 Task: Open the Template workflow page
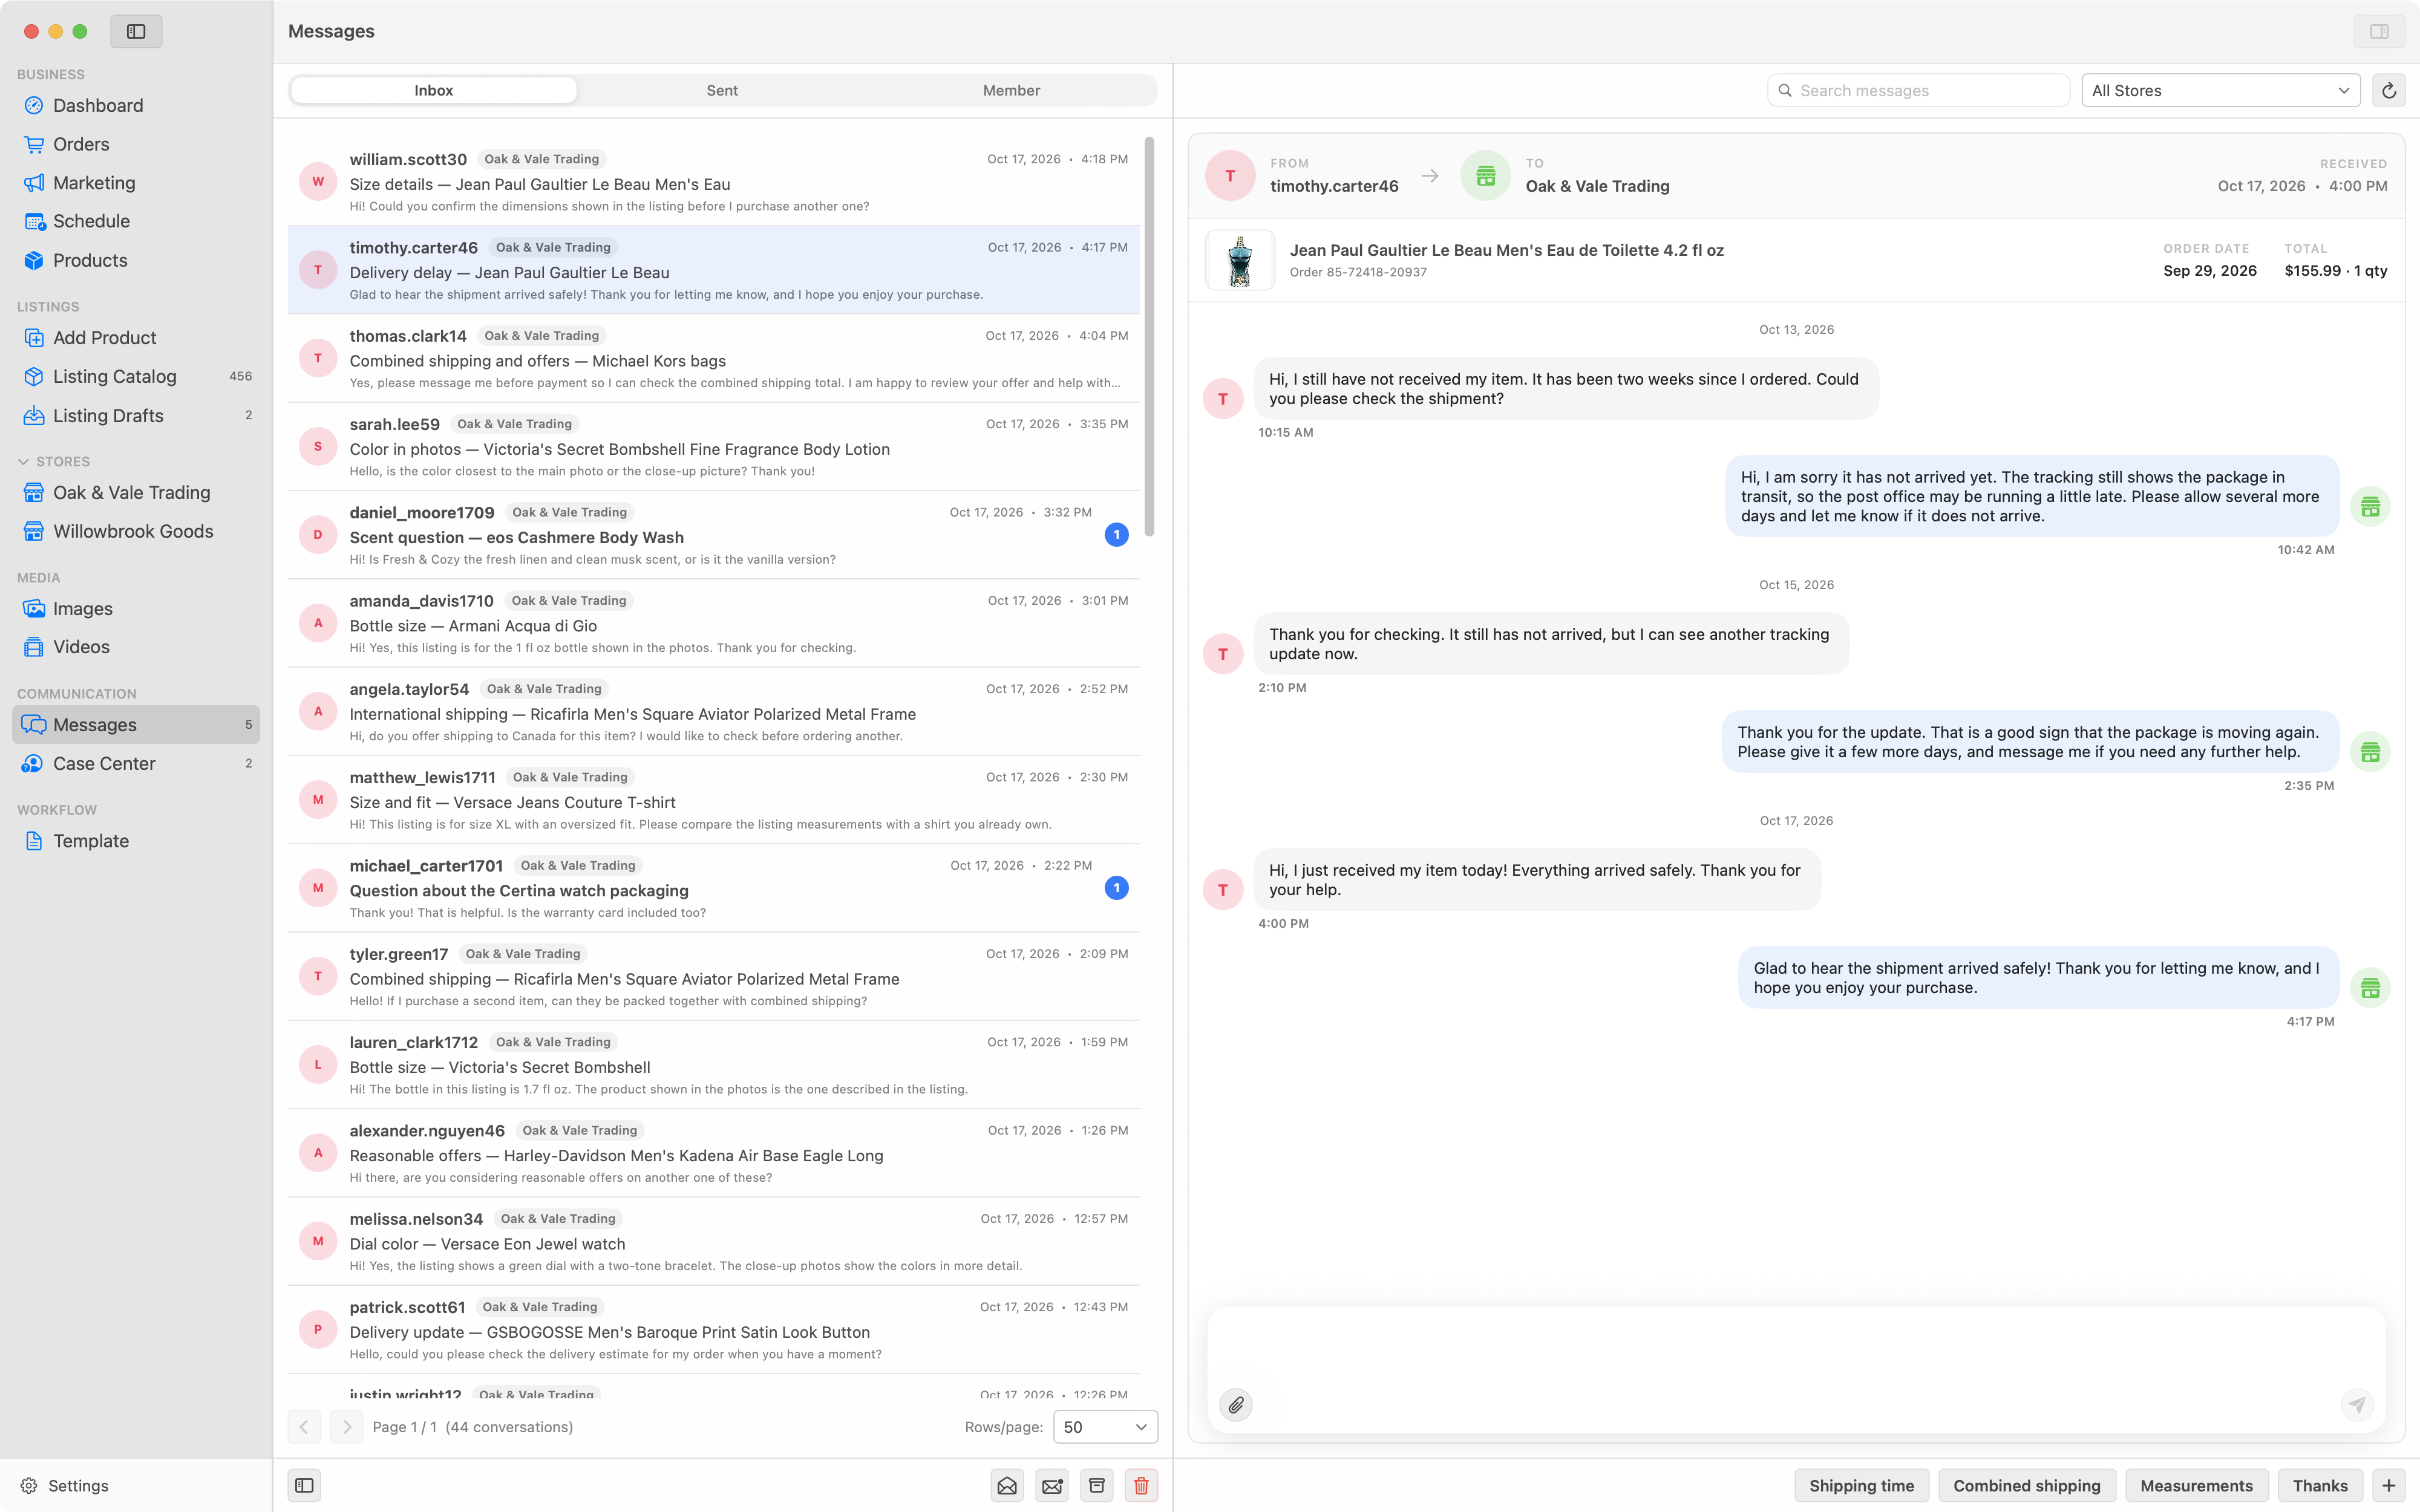pos(136,841)
